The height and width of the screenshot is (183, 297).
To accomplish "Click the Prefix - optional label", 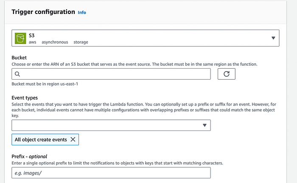I will tap(29, 156).
